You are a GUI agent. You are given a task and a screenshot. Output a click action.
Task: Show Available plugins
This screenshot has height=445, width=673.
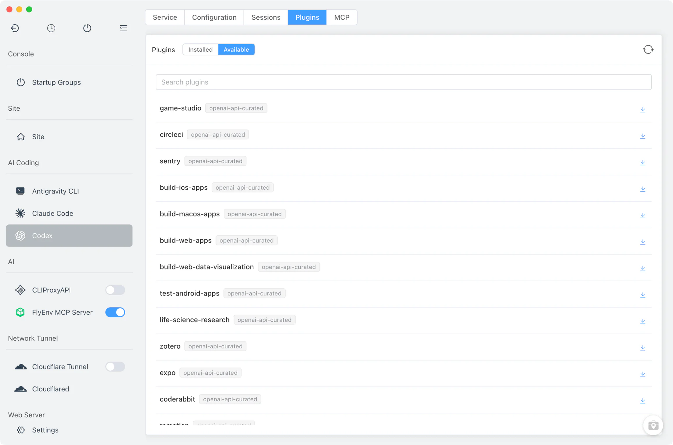point(236,50)
